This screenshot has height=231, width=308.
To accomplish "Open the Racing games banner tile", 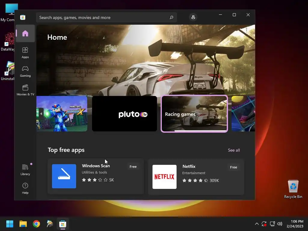I will [194, 114].
